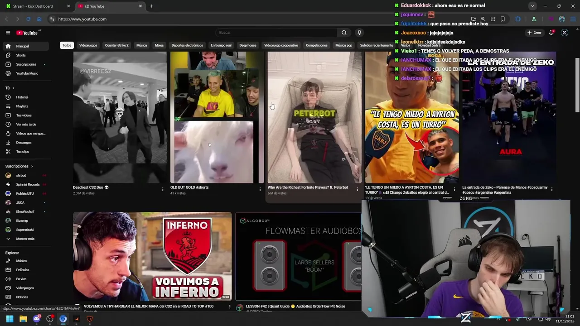Select the Counter-Strike 2 filter chip
This screenshot has height=326, width=580.
[x=116, y=45]
